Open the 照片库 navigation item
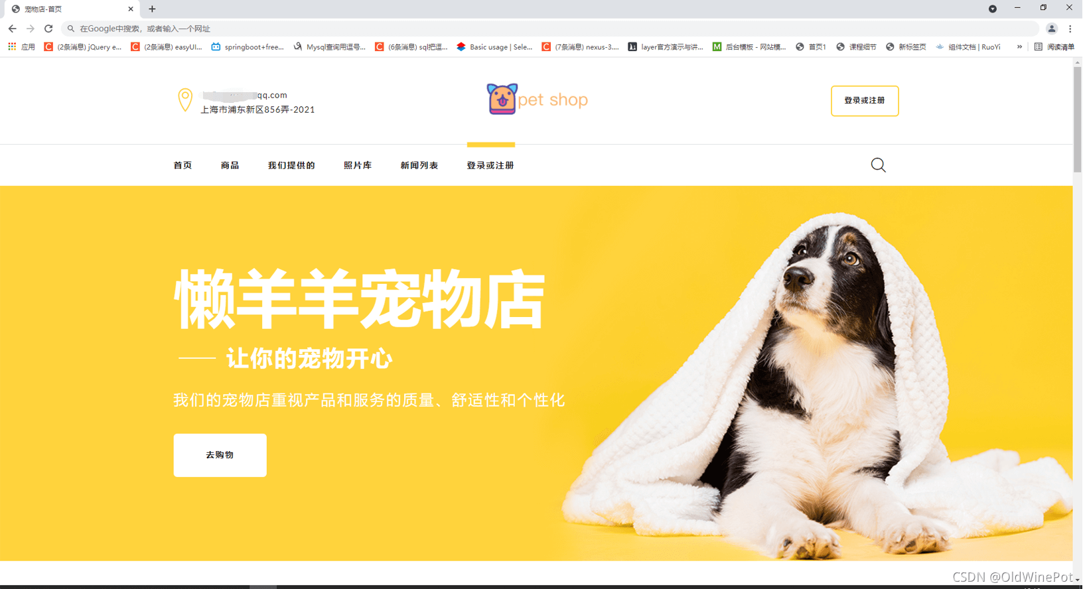This screenshot has height=589, width=1083. (358, 165)
